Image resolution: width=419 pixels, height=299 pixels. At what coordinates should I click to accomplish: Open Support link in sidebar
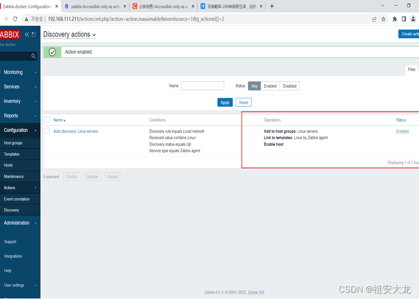[x=10, y=242]
